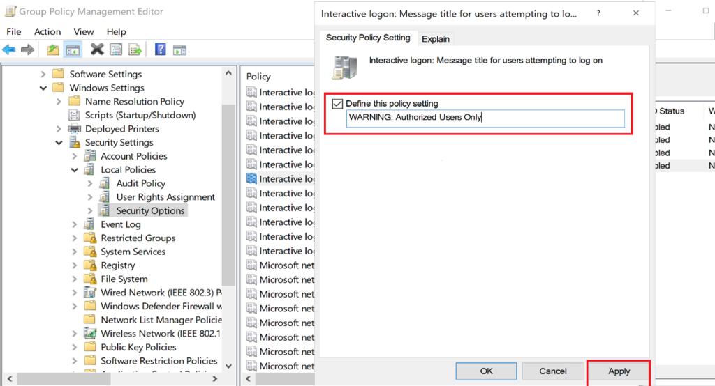Switch to the Explain tab

pos(436,39)
